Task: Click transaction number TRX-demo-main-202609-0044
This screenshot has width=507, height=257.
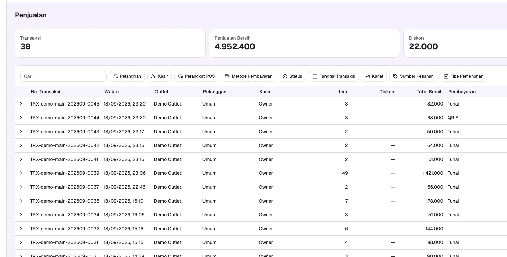Action: [x=65, y=118]
